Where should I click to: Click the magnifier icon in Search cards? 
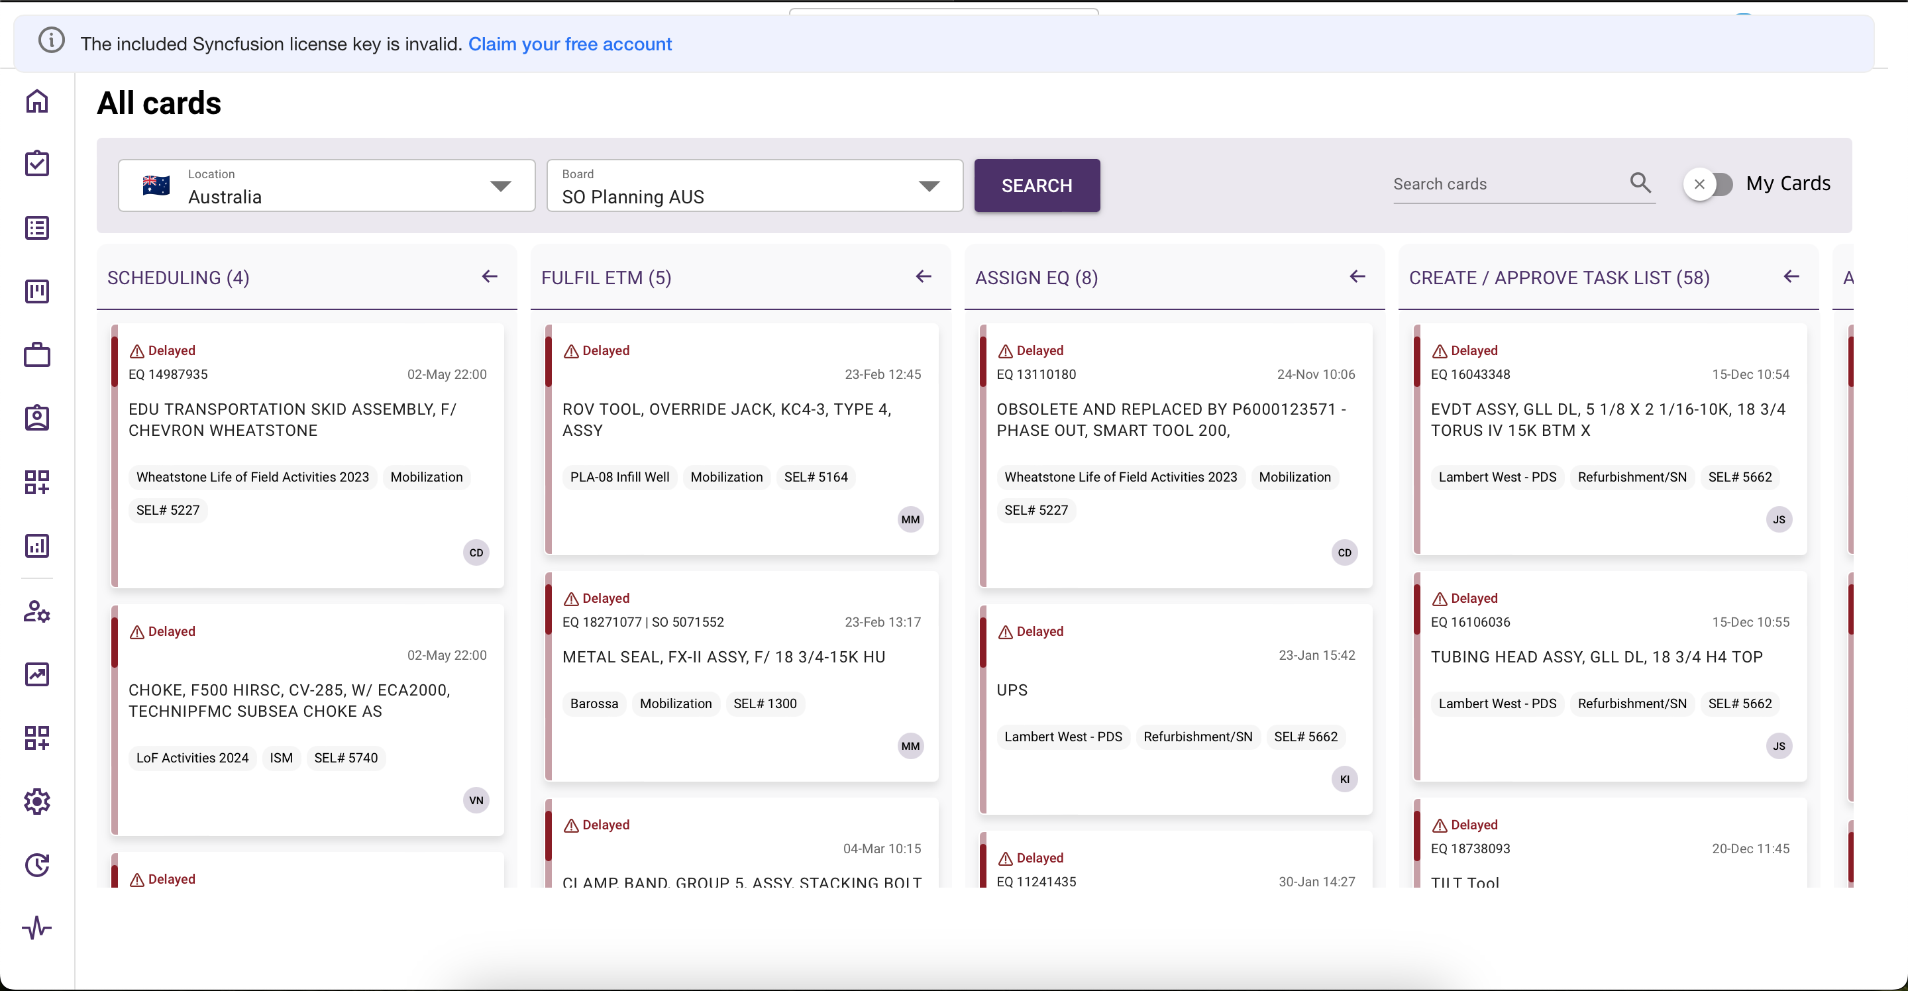click(x=1640, y=183)
